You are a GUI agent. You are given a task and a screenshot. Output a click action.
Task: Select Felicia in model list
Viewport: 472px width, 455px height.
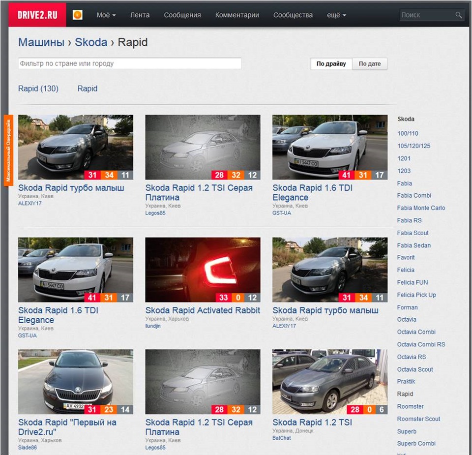pyautogui.click(x=406, y=270)
